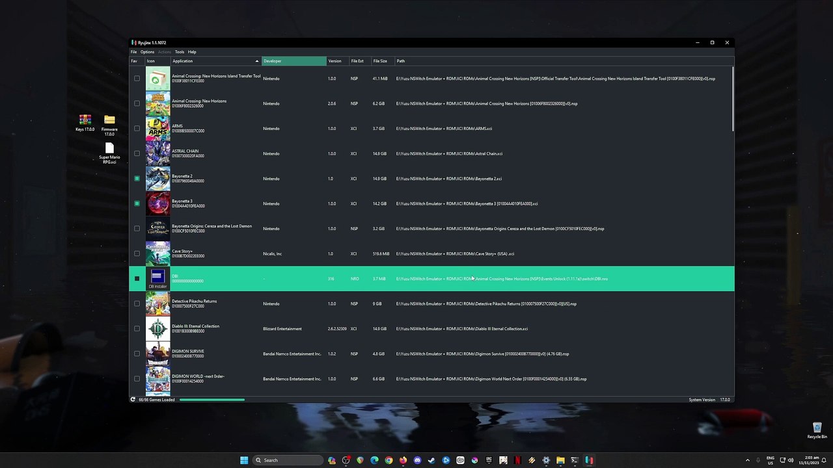Click the game list vertical scrollbar
Viewport: 833px width, 468px height.
coord(733,97)
